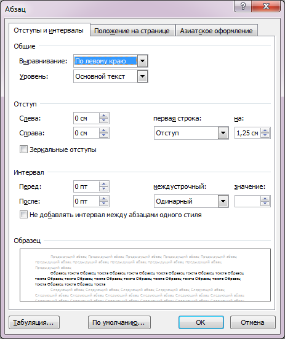Enable Не добавлять интервал между абзацами checkbox
This screenshot has height=339, width=285.
[x=23, y=215]
